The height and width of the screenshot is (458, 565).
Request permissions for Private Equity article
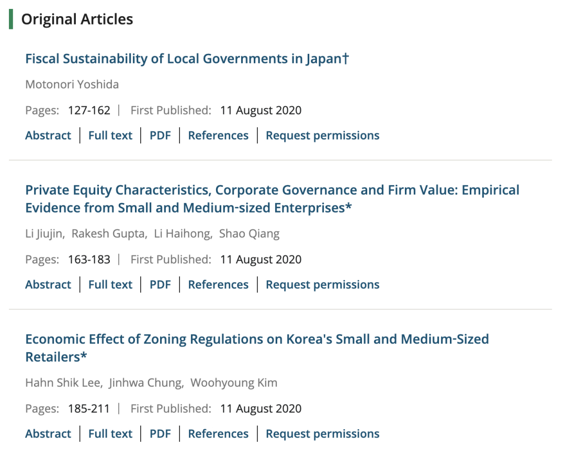322,285
